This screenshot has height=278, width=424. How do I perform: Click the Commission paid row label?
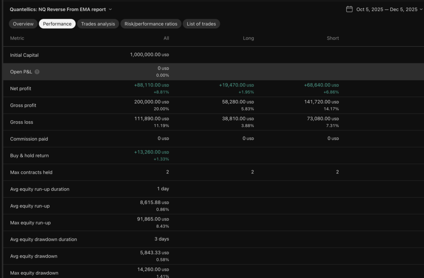(29, 139)
